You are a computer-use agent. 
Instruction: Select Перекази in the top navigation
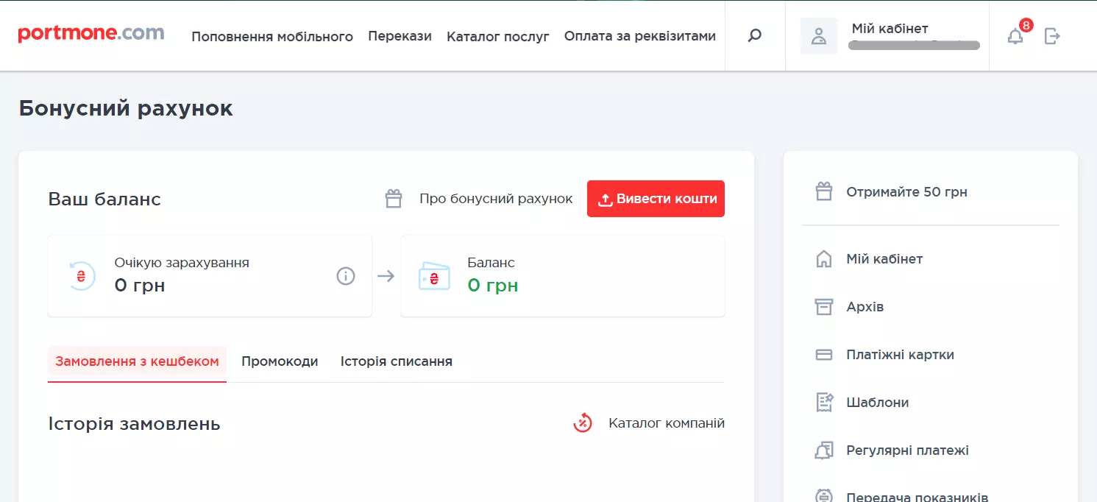click(x=400, y=35)
